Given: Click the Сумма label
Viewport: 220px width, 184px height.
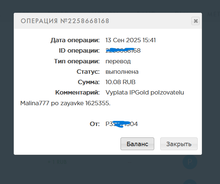Looking at the screenshot, I should point(89,82).
